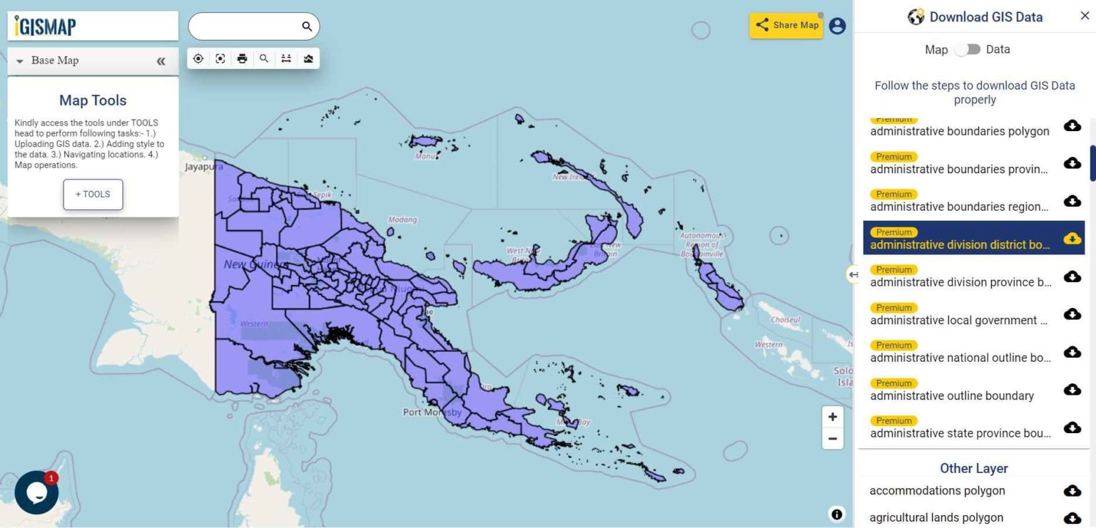
Task: Download the accommodations polygon layer
Action: coord(1072,490)
